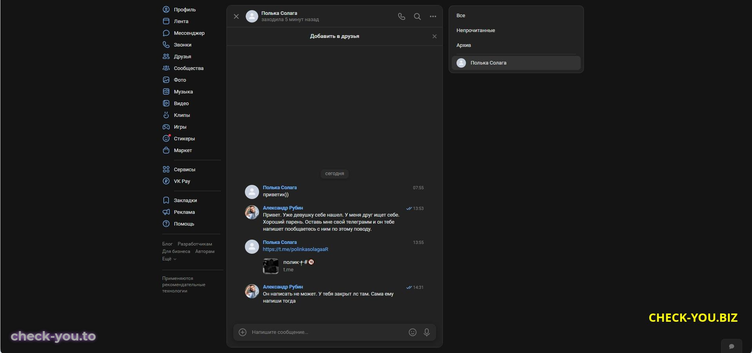Open the Для бизнеса footer link
This screenshot has width=752, height=353.
(176, 251)
